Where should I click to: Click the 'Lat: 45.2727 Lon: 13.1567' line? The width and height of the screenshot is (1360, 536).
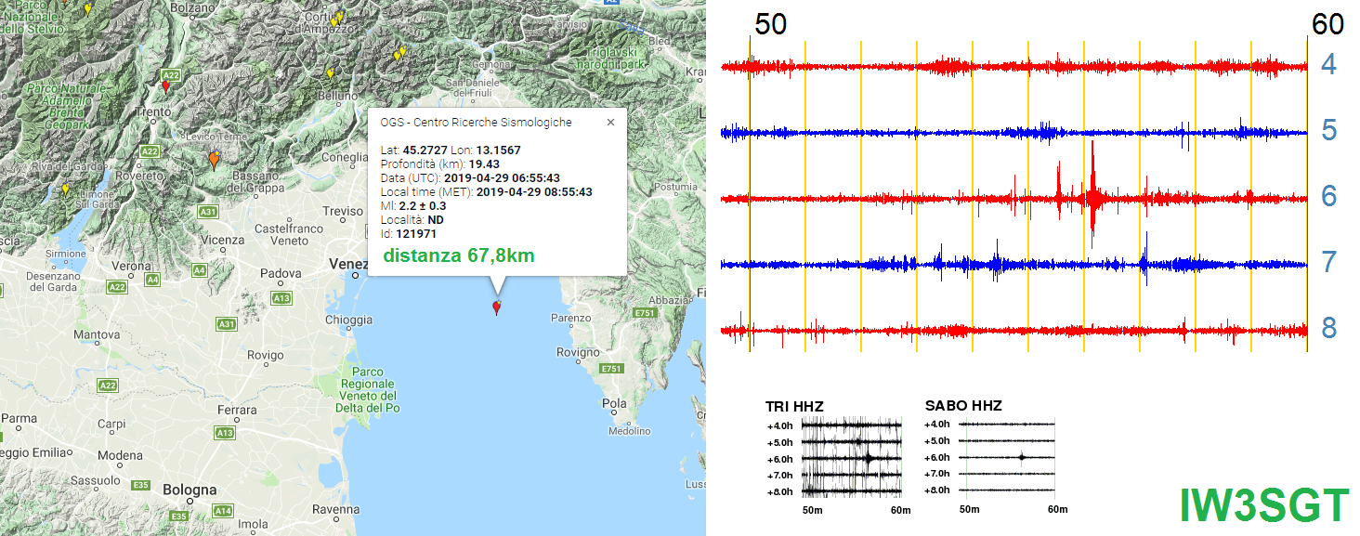(x=451, y=150)
